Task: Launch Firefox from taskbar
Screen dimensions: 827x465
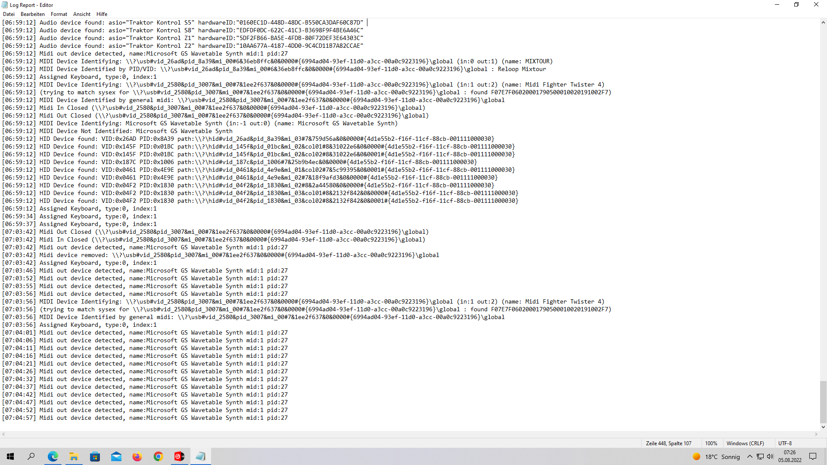Action: (x=137, y=456)
